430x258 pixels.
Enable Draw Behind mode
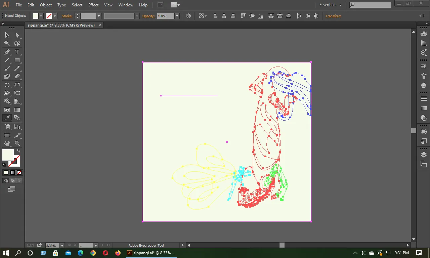(x=12, y=181)
